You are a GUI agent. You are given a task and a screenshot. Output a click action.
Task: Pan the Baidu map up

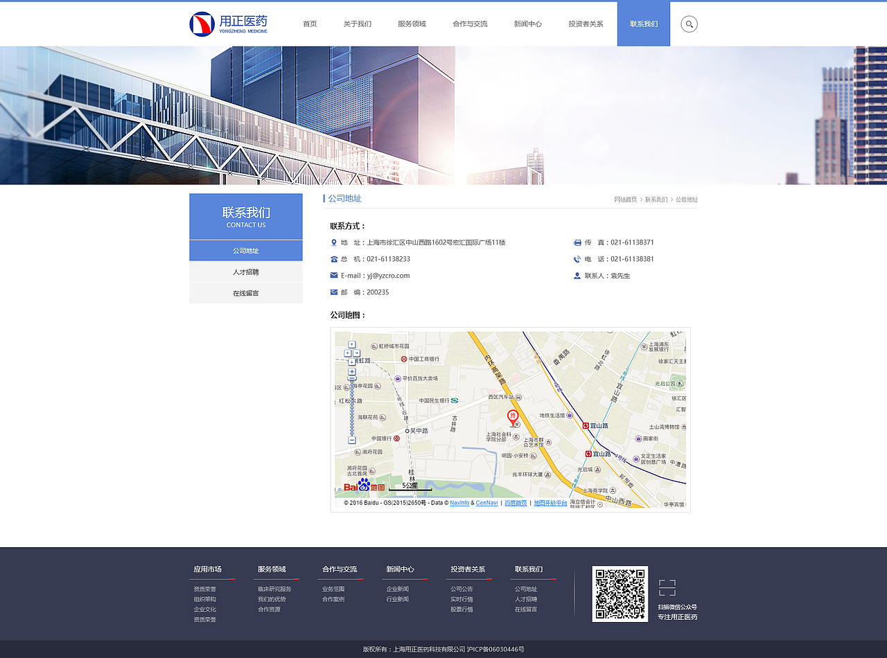click(x=352, y=344)
